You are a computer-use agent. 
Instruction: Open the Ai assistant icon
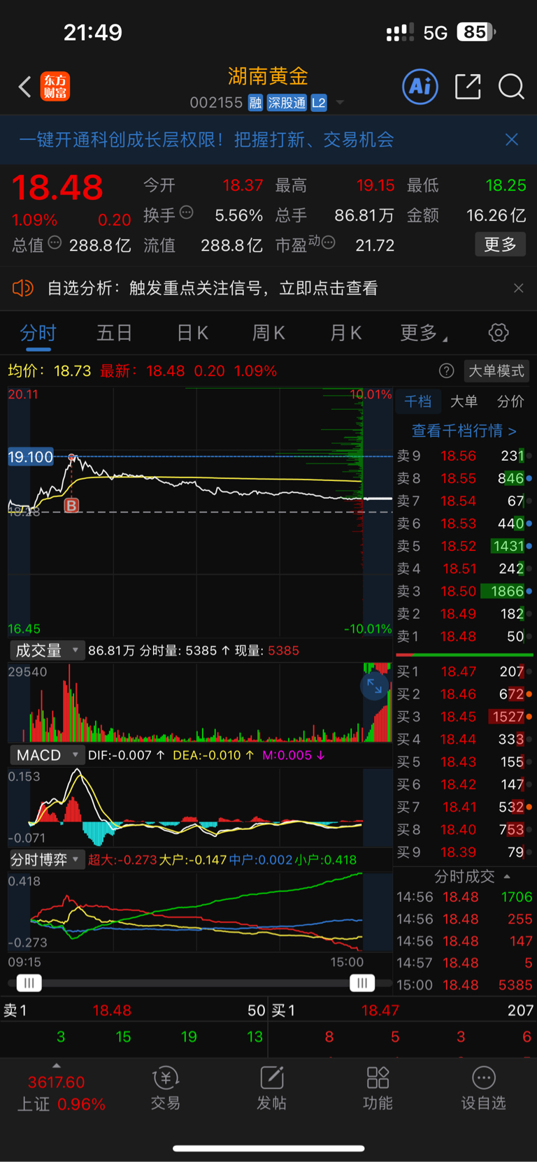point(420,87)
